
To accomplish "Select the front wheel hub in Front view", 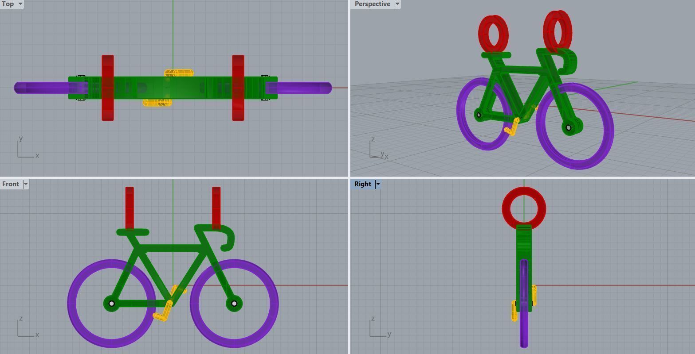I will (234, 304).
